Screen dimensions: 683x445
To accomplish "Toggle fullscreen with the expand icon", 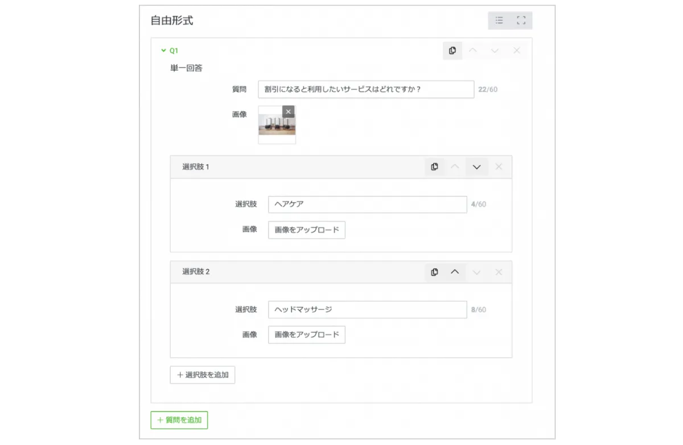I will 521,21.
